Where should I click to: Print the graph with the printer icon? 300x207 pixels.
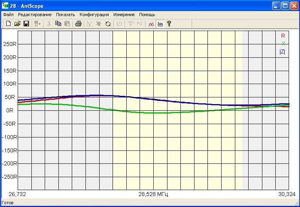click(x=78, y=24)
